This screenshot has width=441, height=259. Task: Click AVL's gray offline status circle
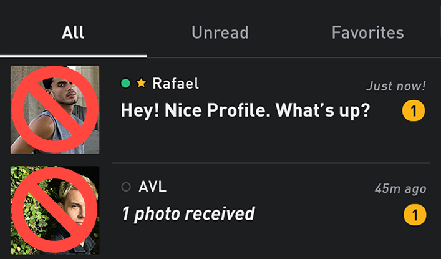tap(126, 187)
